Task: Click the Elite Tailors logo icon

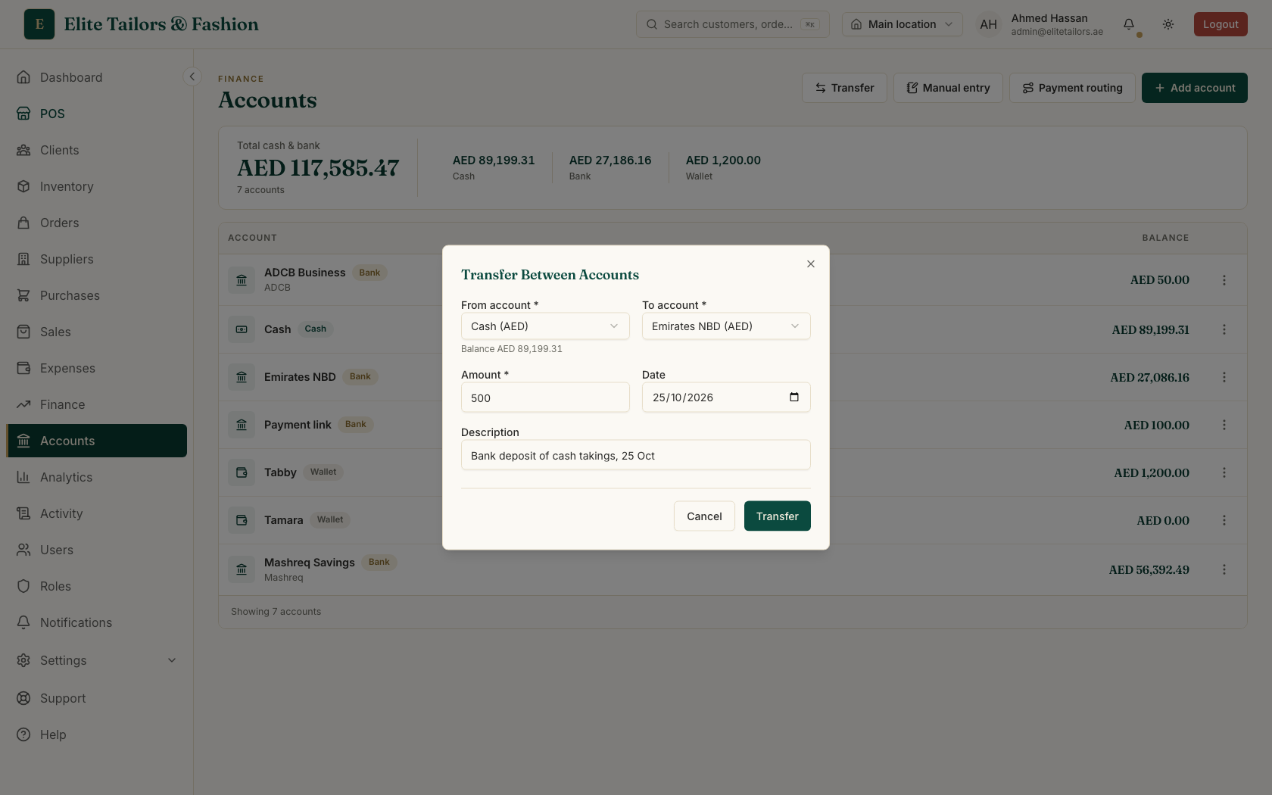Action: [39, 24]
